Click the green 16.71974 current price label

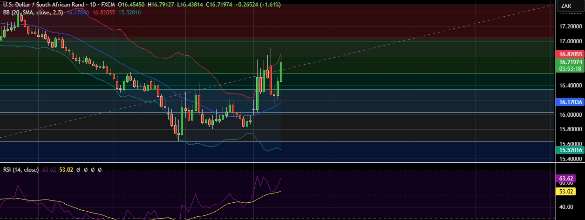571,62
